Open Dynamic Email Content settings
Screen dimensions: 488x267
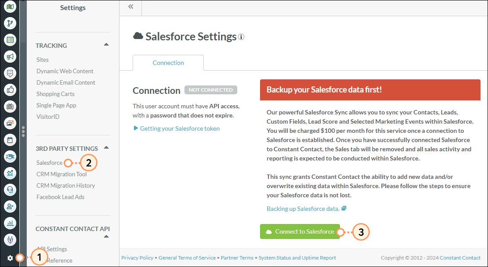click(66, 82)
